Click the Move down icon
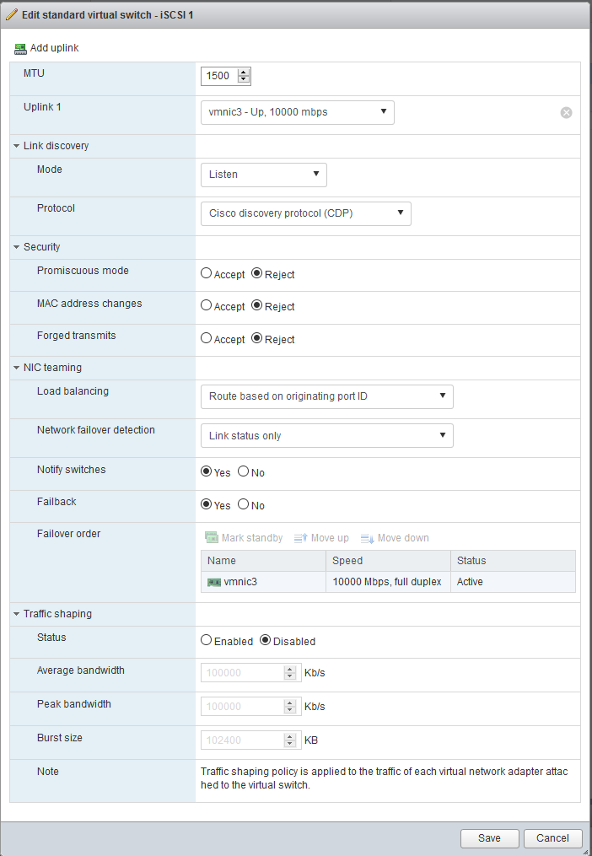The height and width of the screenshot is (856, 592). point(368,538)
